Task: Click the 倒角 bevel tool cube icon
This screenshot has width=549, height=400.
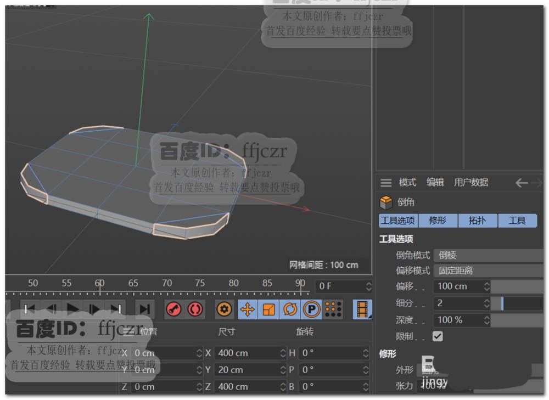Action: pos(386,202)
